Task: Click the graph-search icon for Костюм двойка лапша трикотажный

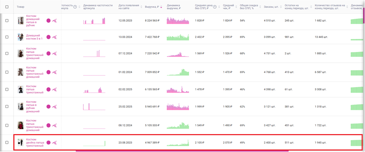Action: (54, 143)
